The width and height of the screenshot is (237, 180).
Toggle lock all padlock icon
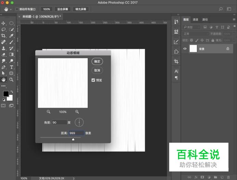213,40
